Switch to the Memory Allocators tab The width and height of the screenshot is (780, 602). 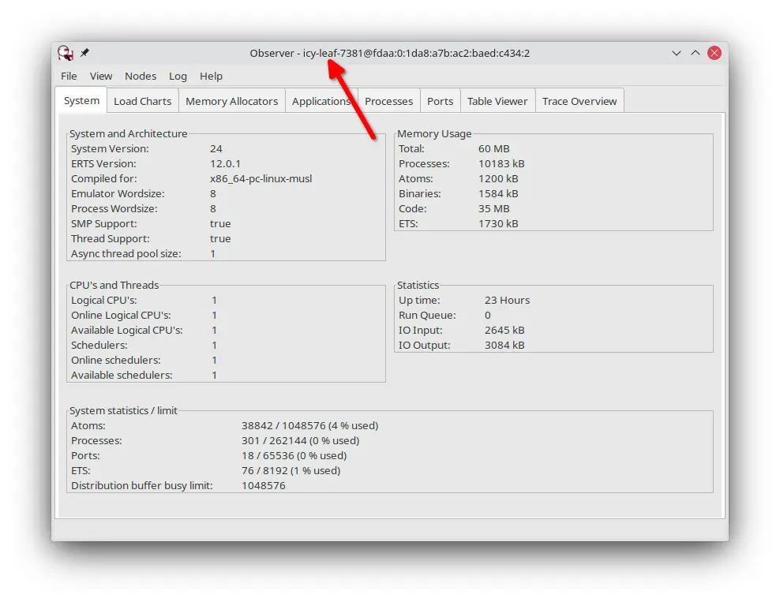coord(231,101)
